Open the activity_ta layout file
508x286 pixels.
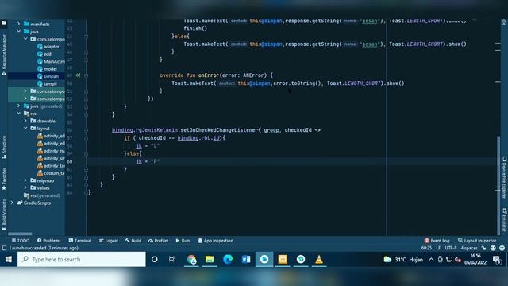(51, 166)
